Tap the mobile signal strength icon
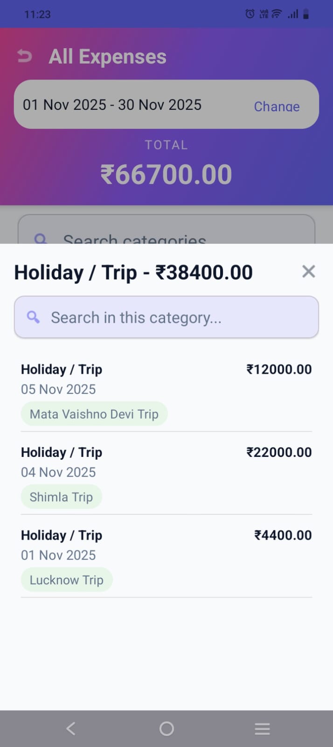 291,14
